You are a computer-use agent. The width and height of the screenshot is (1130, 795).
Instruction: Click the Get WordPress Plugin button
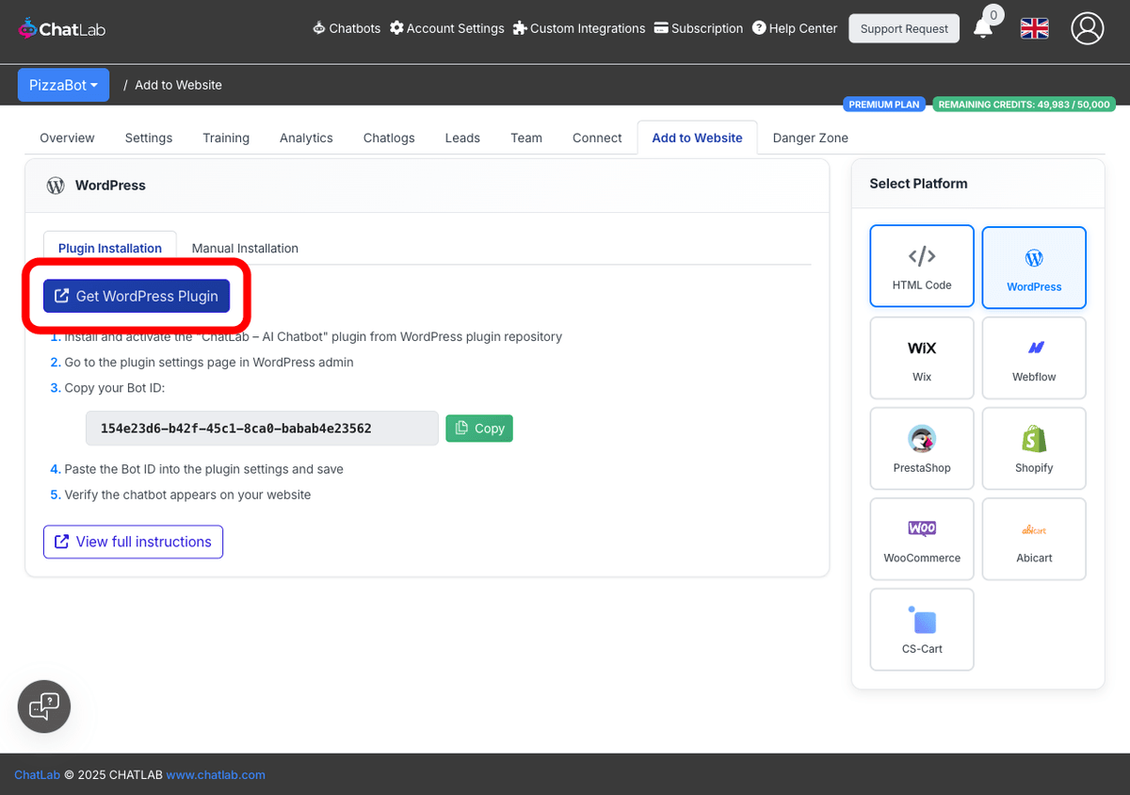tap(135, 296)
